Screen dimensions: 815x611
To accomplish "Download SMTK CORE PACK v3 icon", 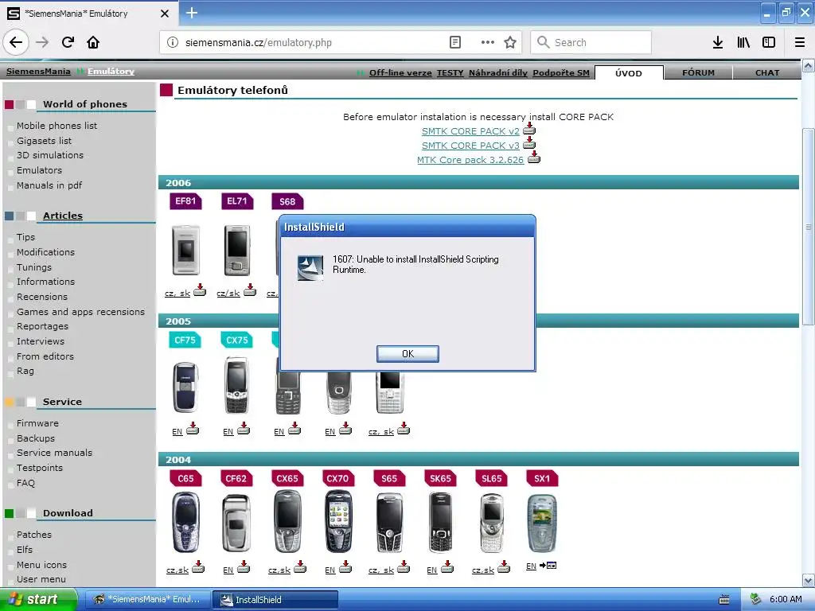I will point(529,144).
